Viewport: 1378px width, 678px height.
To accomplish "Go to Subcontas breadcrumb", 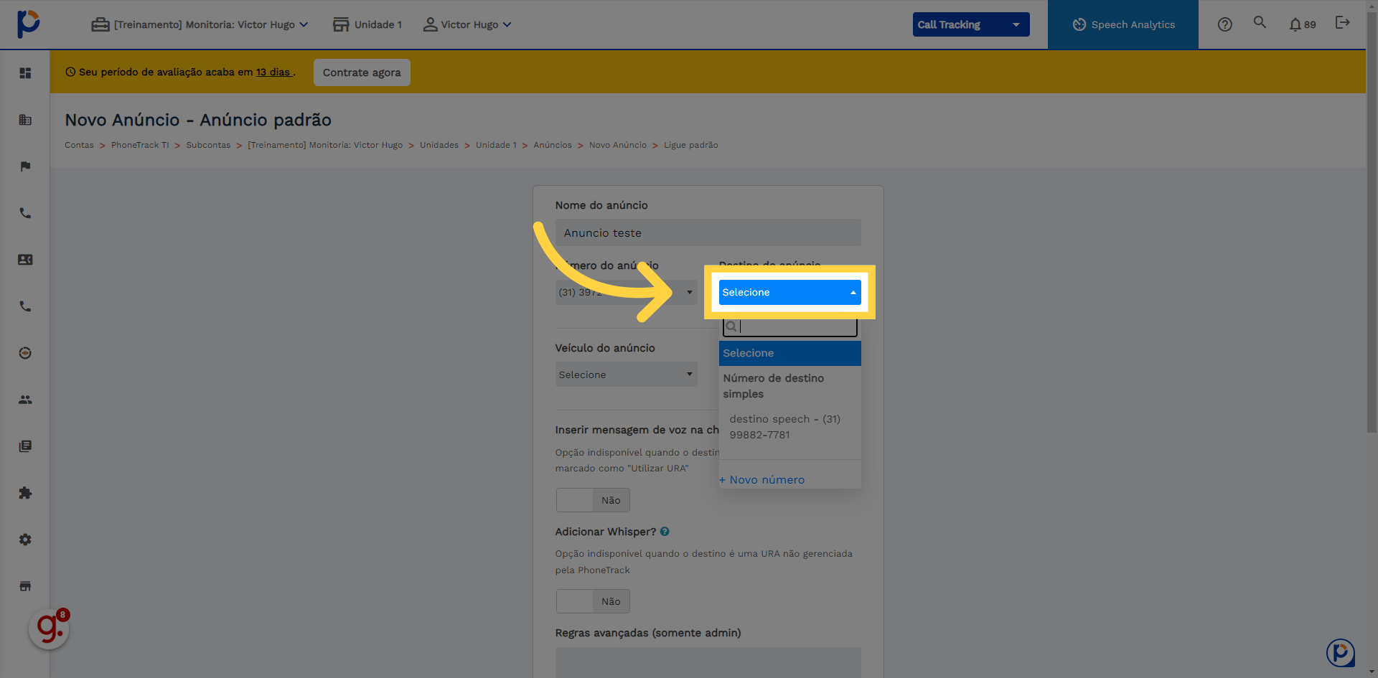I will tap(208, 145).
